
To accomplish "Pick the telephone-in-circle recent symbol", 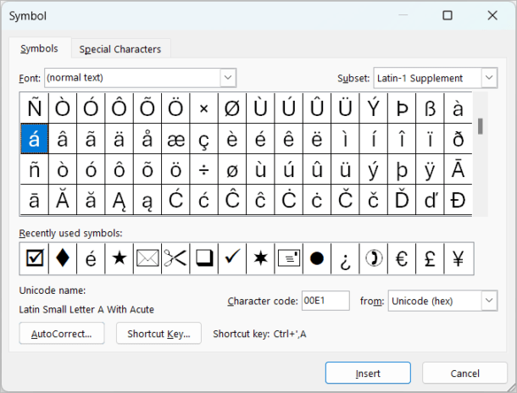I will coord(374,258).
